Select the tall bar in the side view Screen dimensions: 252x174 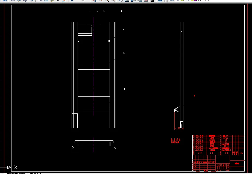[182, 75]
